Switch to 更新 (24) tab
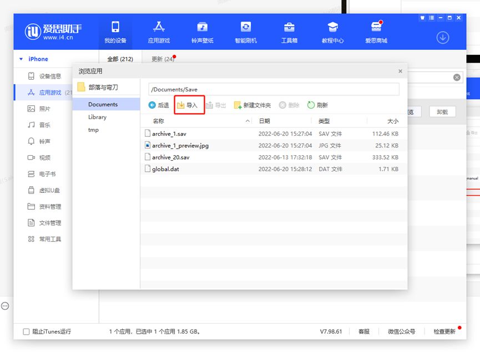Image resolution: width=480 pixels, height=353 pixels. (163, 59)
